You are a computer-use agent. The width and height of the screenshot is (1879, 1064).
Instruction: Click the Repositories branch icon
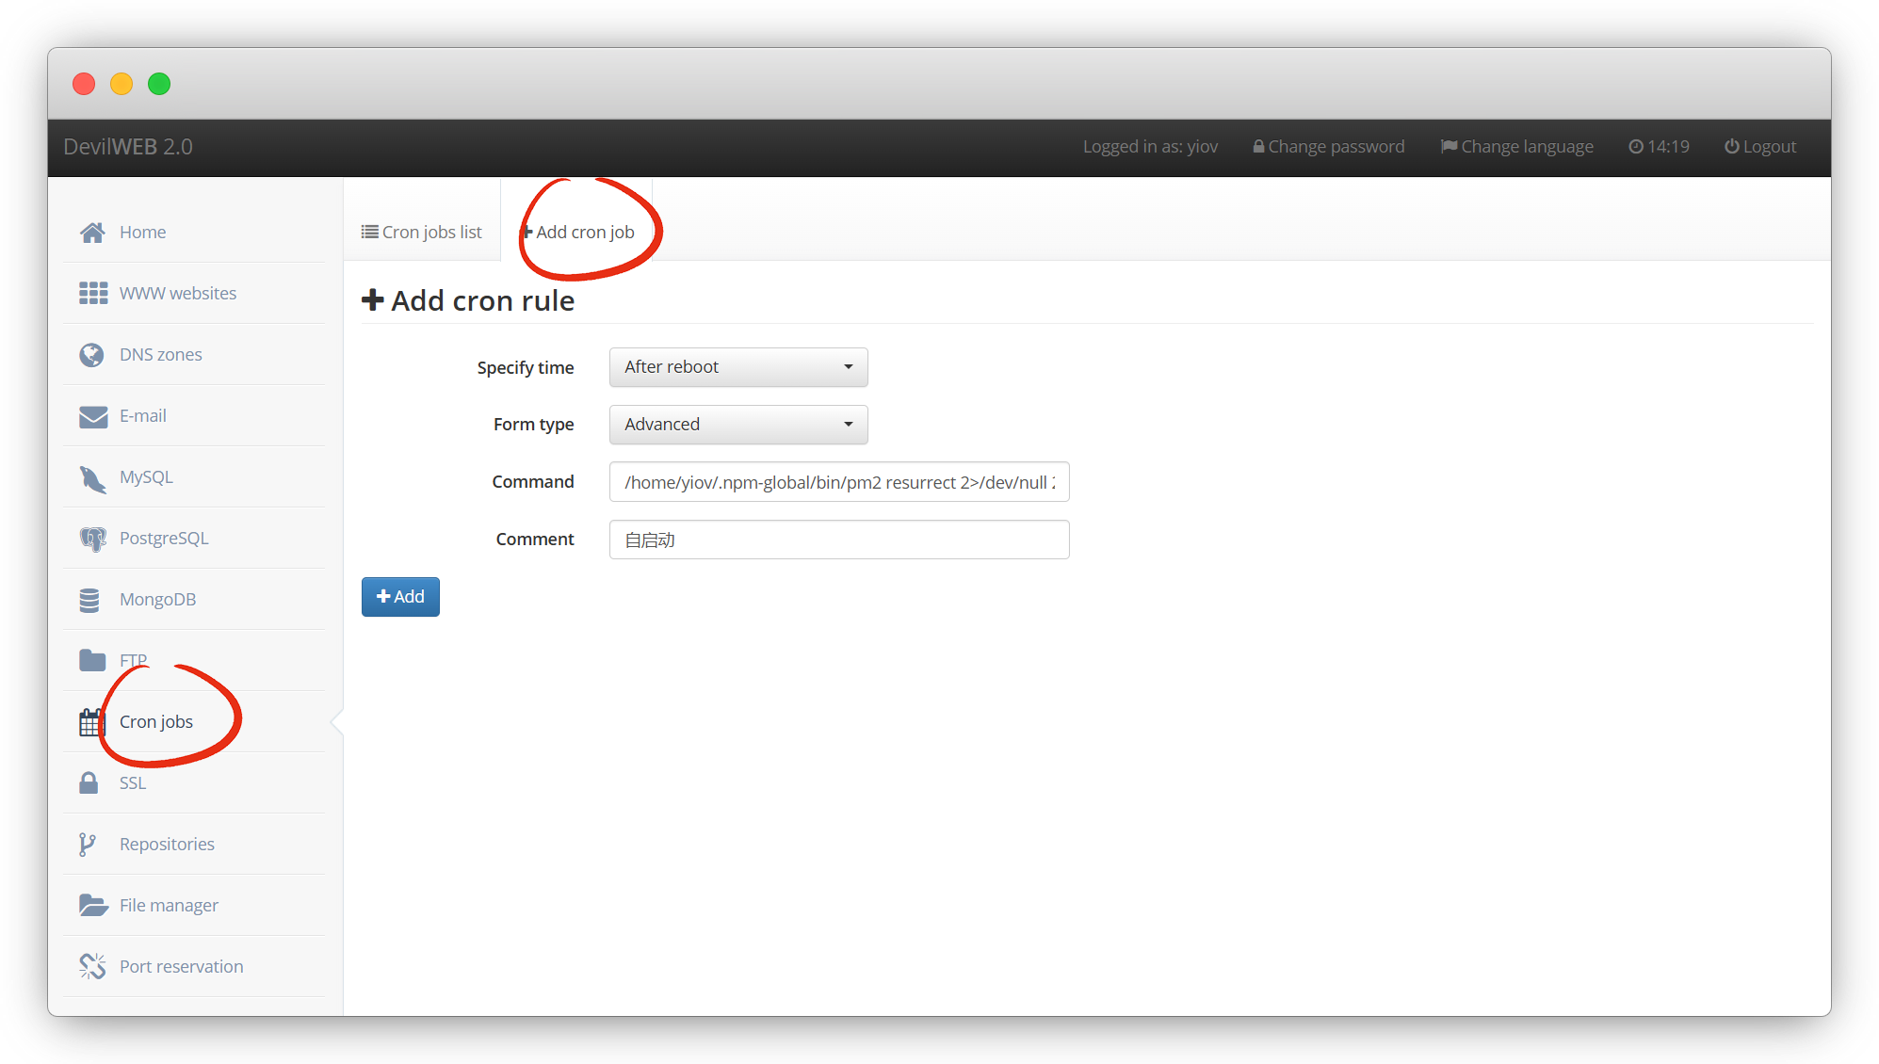(88, 845)
